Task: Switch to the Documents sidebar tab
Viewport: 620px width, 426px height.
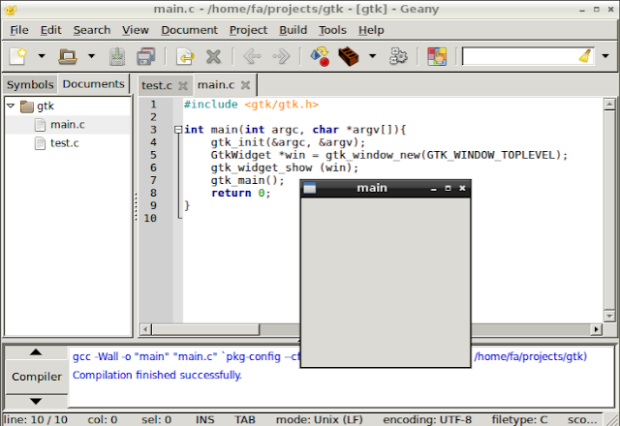Action: [x=93, y=84]
